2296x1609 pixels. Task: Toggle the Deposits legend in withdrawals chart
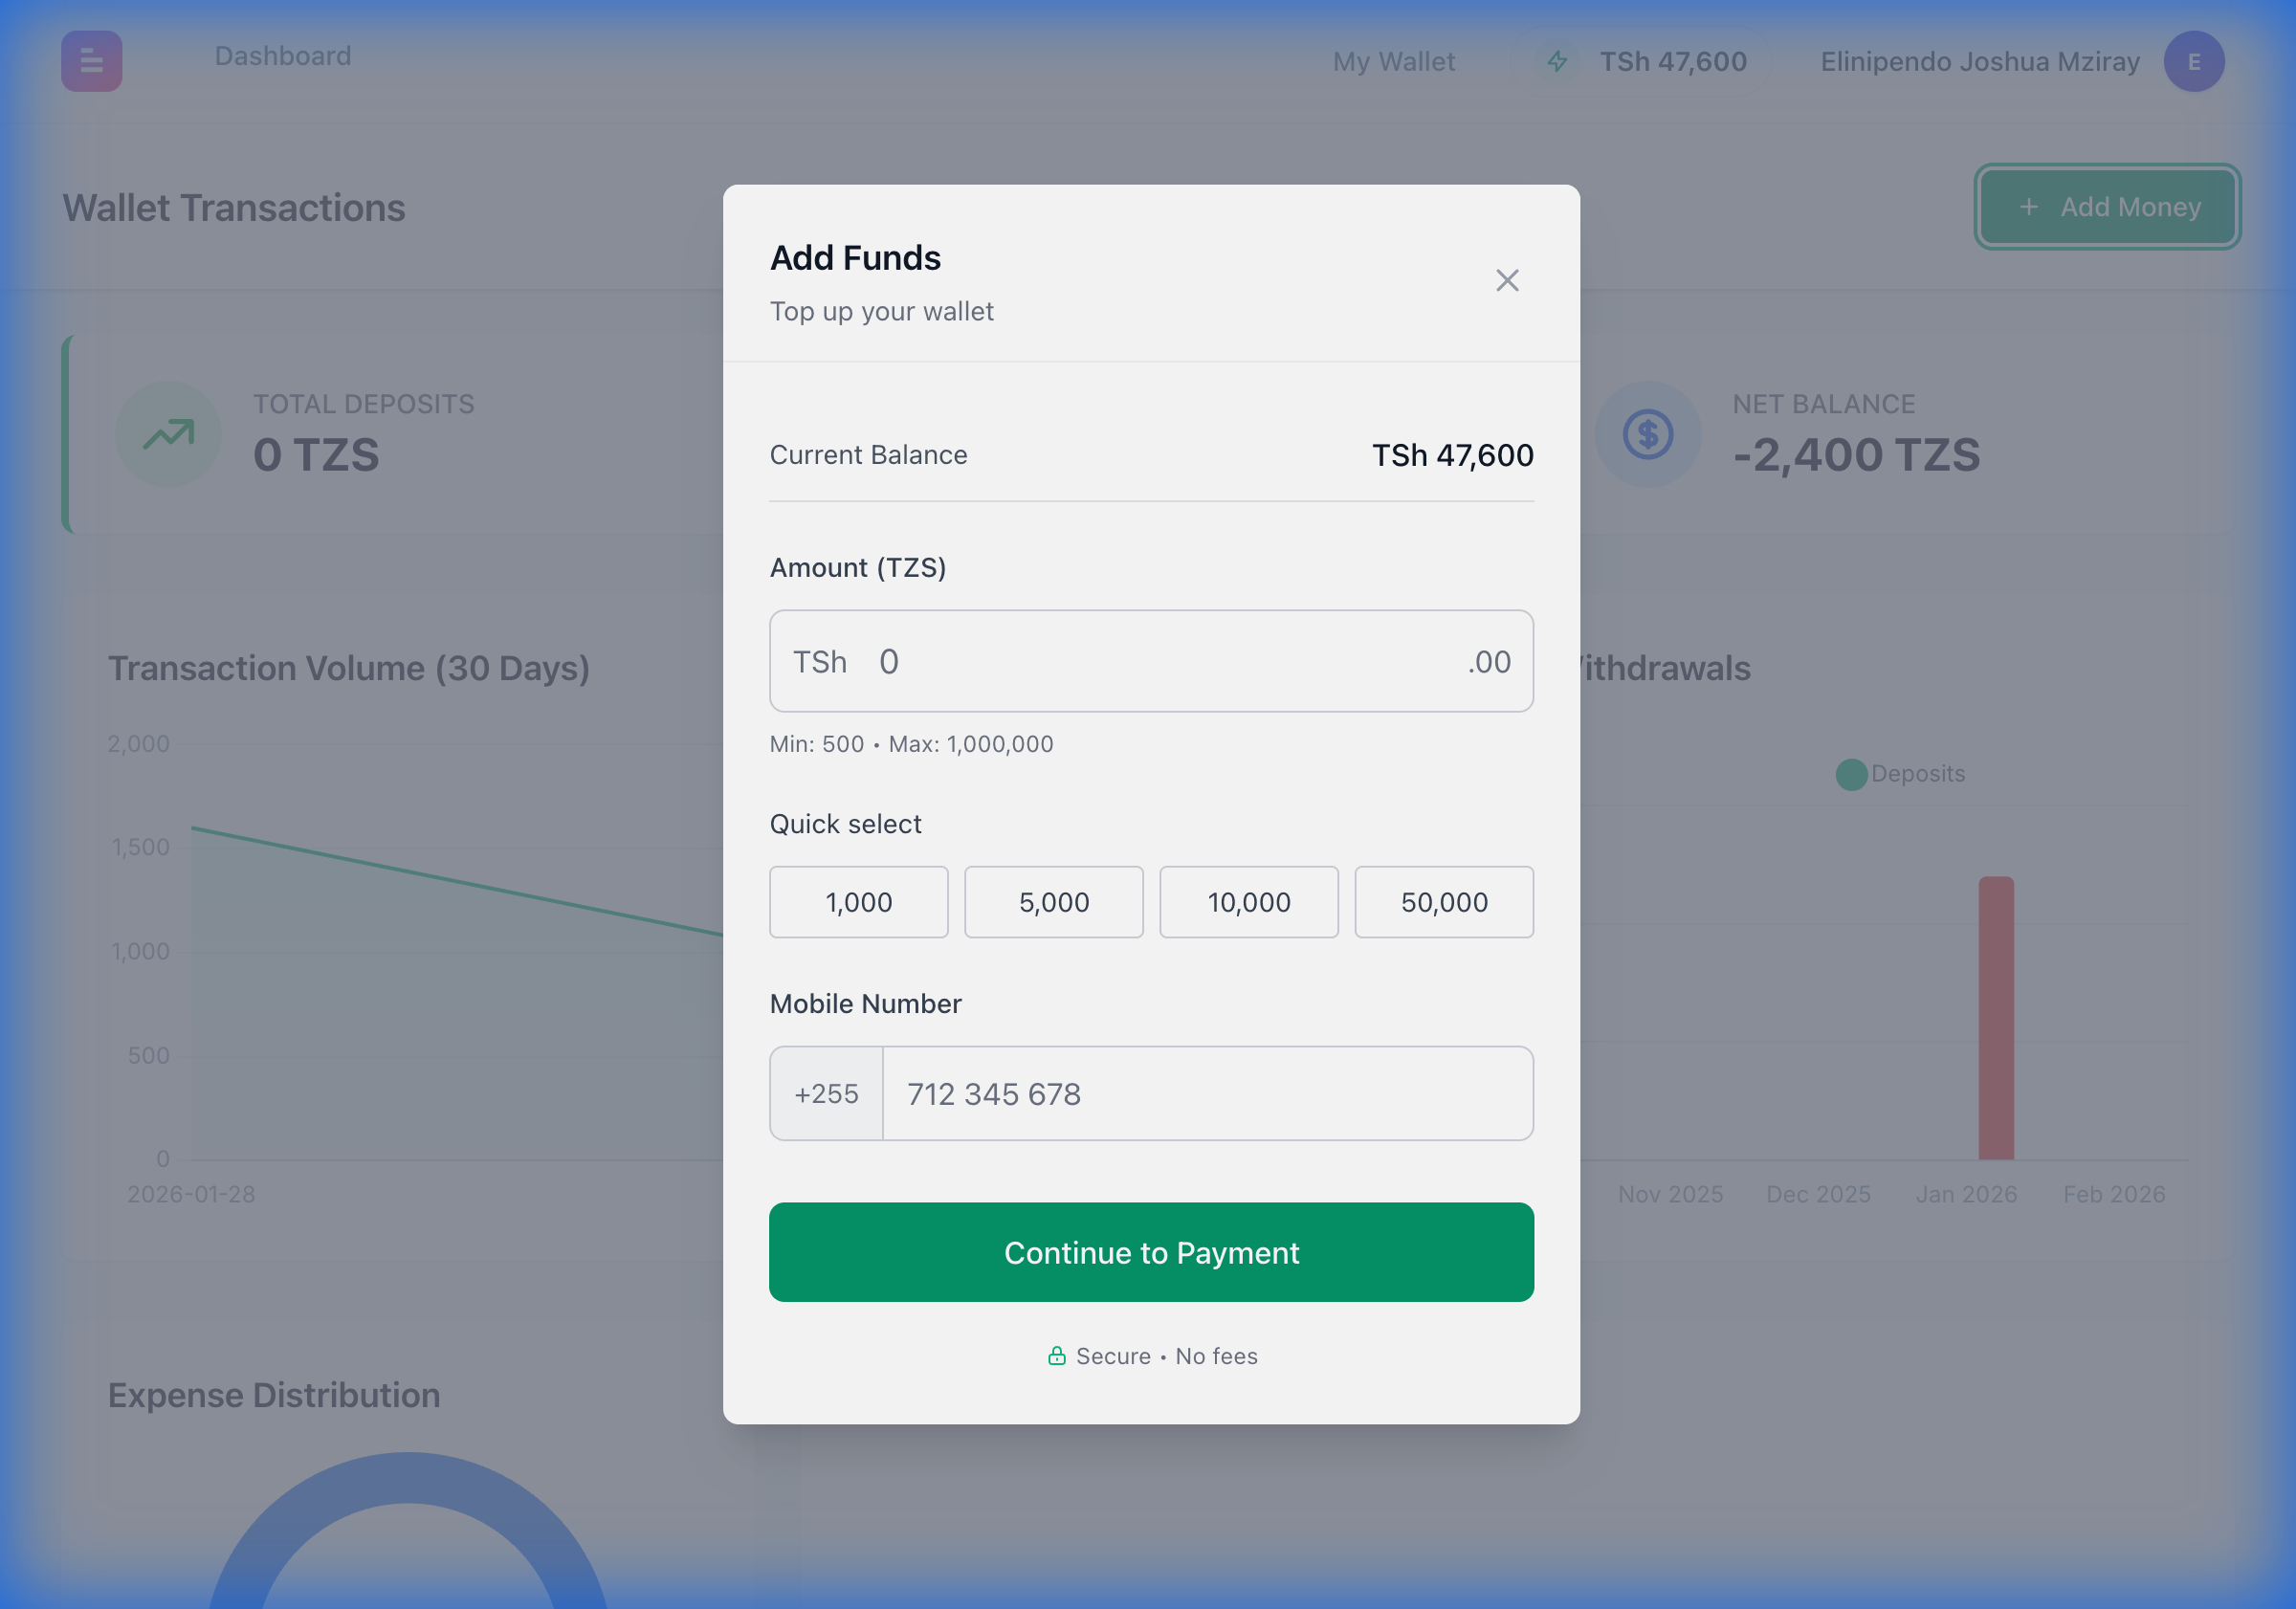1899,773
